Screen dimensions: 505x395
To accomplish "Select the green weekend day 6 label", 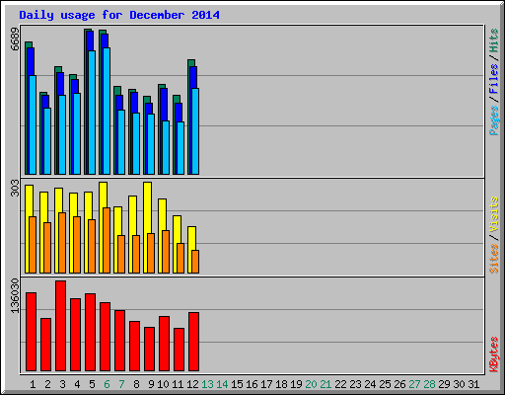I will [107, 384].
